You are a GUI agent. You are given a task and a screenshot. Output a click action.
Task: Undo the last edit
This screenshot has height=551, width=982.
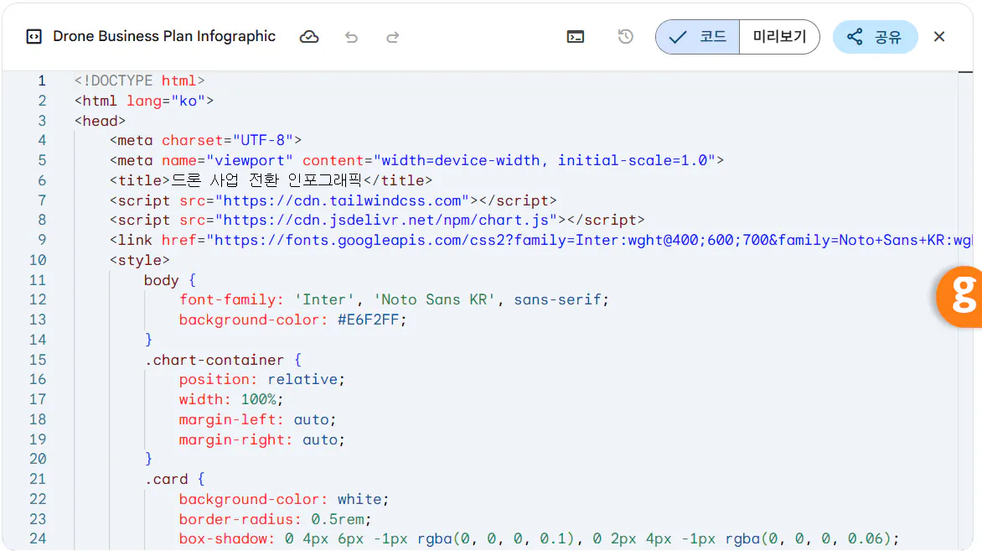tap(351, 37)
